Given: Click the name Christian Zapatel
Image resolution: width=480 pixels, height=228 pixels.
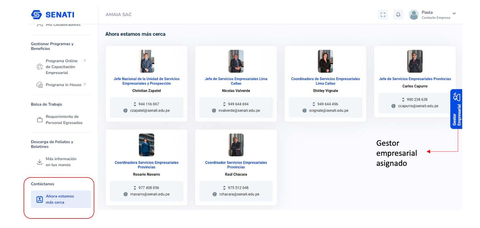Looking at the screenshot, I should (147, 91).
